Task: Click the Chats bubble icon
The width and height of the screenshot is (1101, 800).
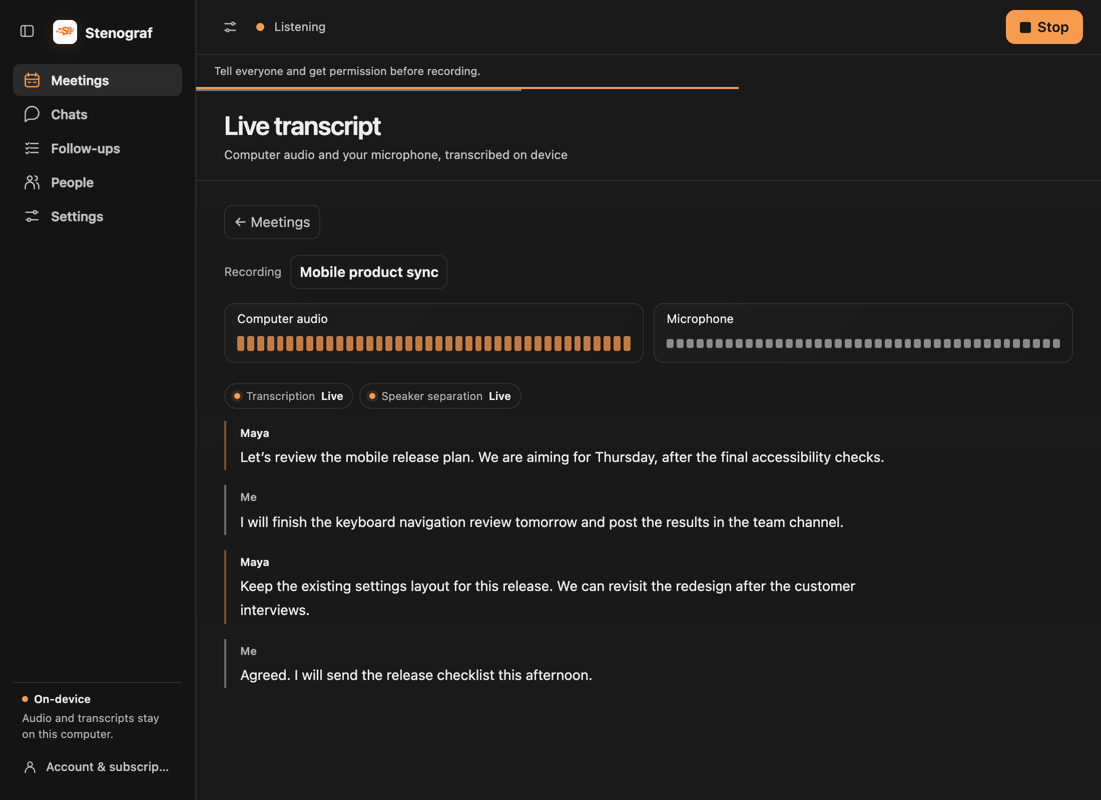Action: (32, 114)
